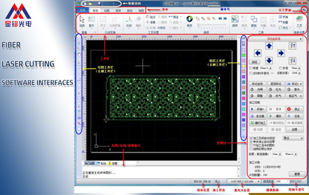Switch to the 报警 alarm tab at bottom
This screenshot has height=195, width=309.
click(113, 163)
